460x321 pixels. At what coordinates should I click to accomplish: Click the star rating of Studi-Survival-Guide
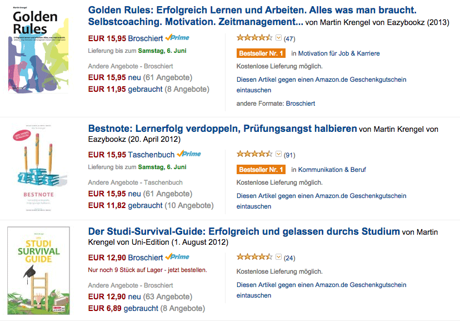point(254,257)
